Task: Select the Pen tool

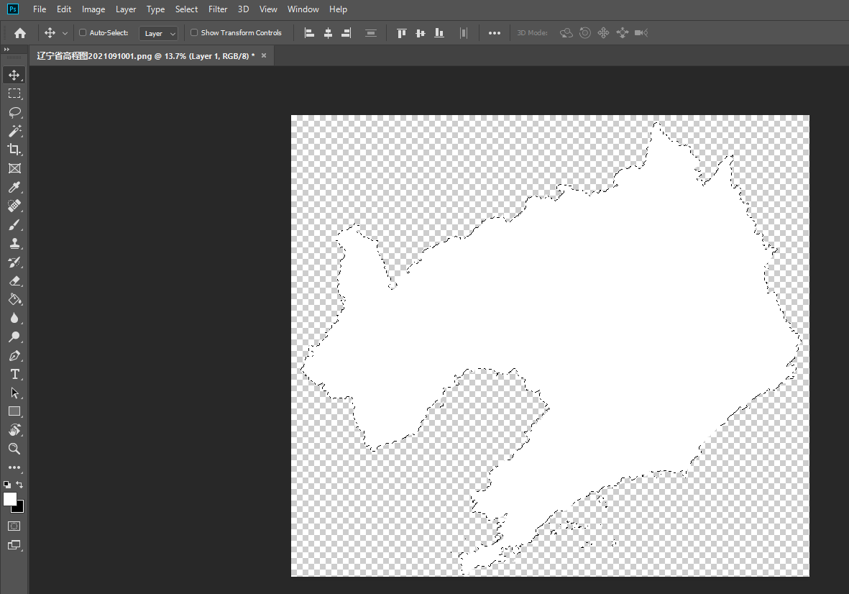Action: pyautogui.click(x=14, y=355)
